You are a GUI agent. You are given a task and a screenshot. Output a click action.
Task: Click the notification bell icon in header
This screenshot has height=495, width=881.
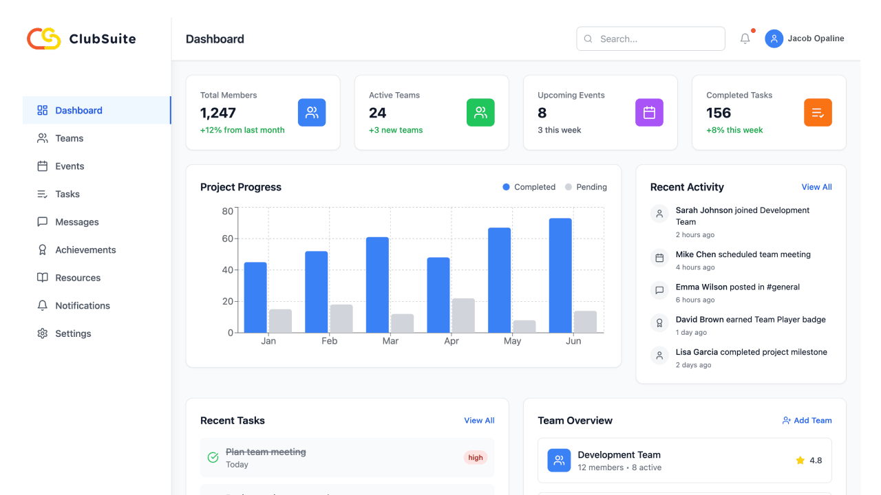point(745,39)
